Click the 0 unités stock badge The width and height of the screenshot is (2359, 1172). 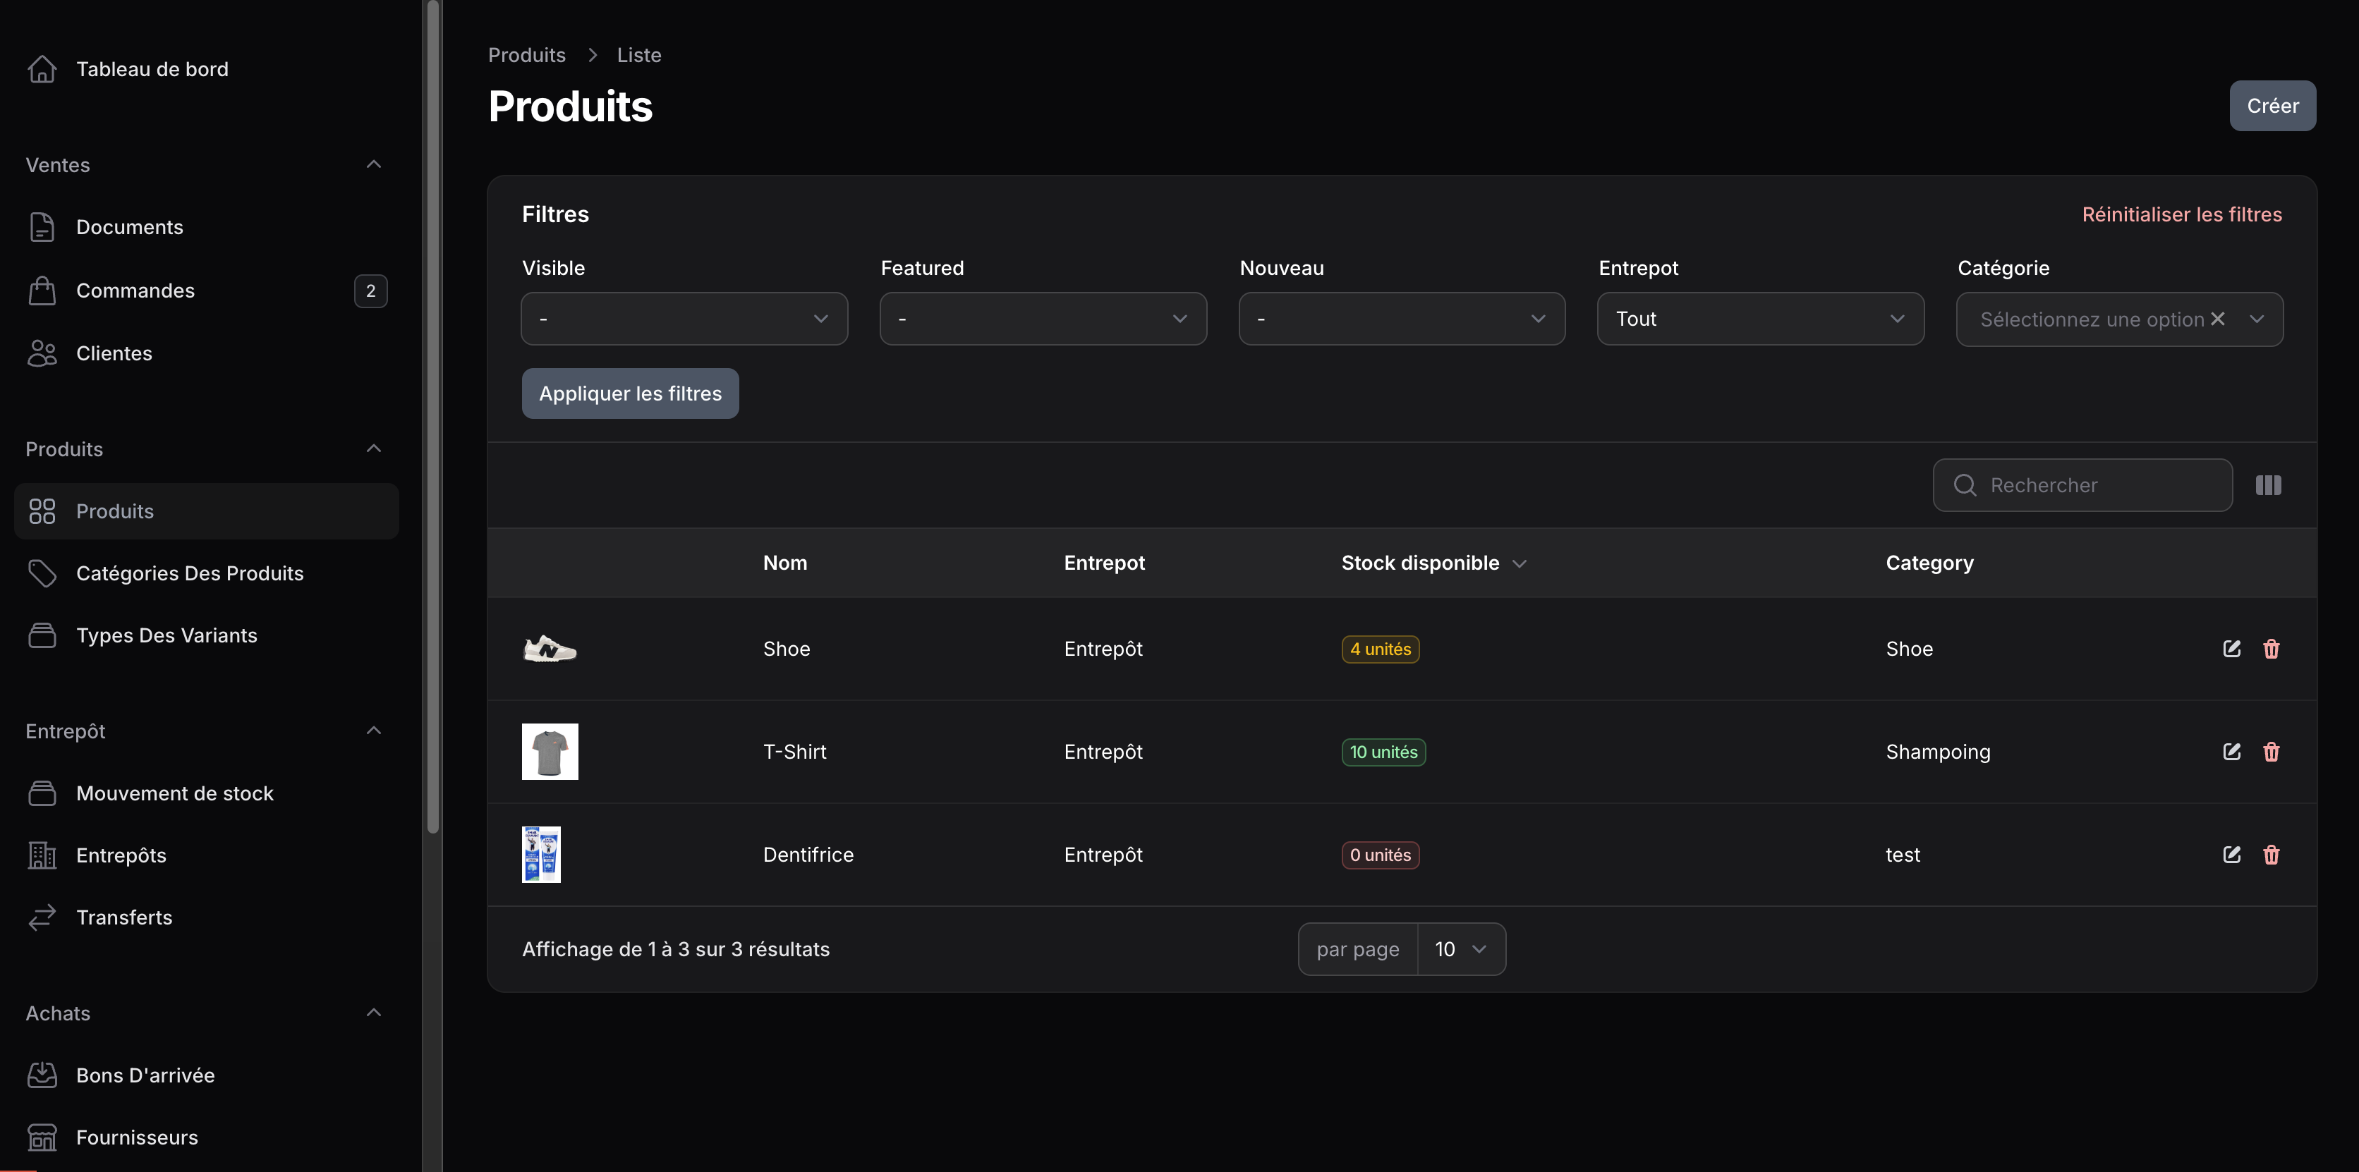(1380, 854)
